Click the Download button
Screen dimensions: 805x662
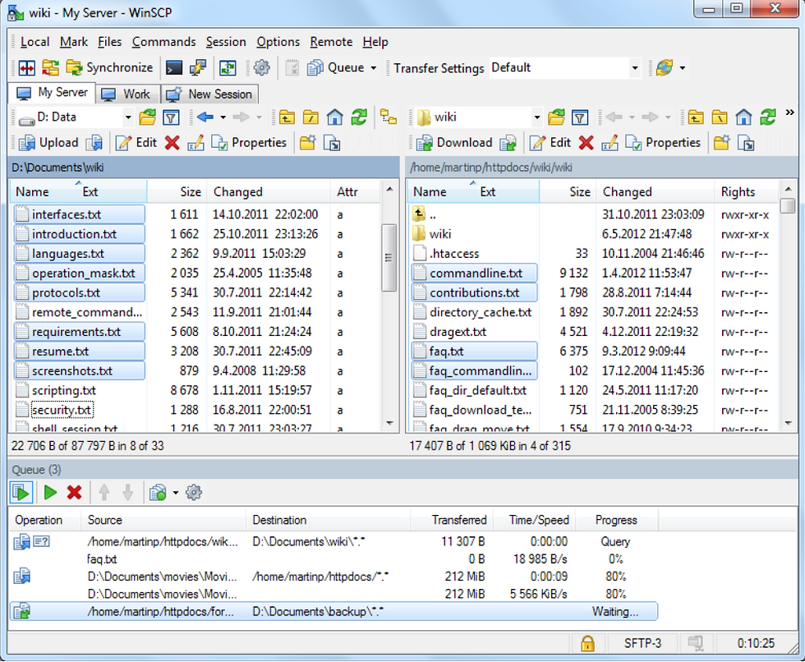click(454, 143)
